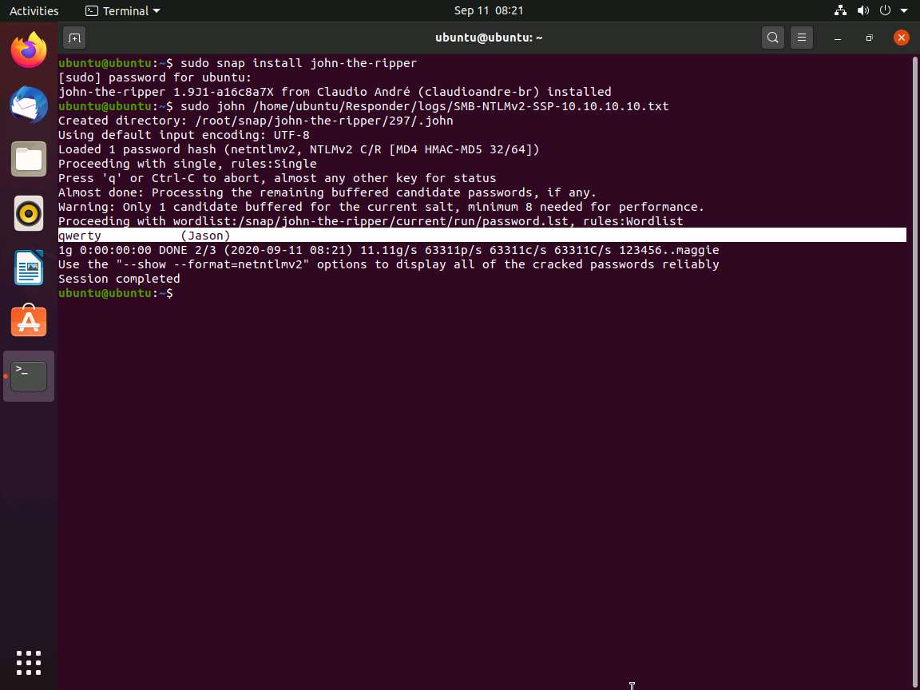Click the 'Proceeding with single, rules:Single' line

187,164
